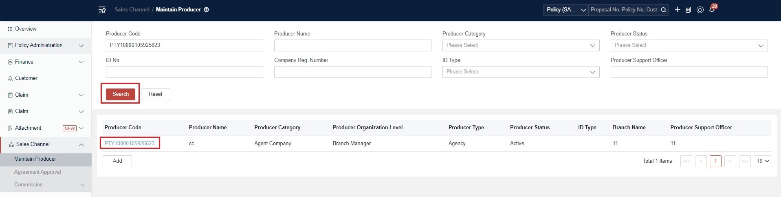Focus the Company Reg. Number input field
The height and width of the screenshot is (197, 781).
pyautogui.click(x=353, y=72)
